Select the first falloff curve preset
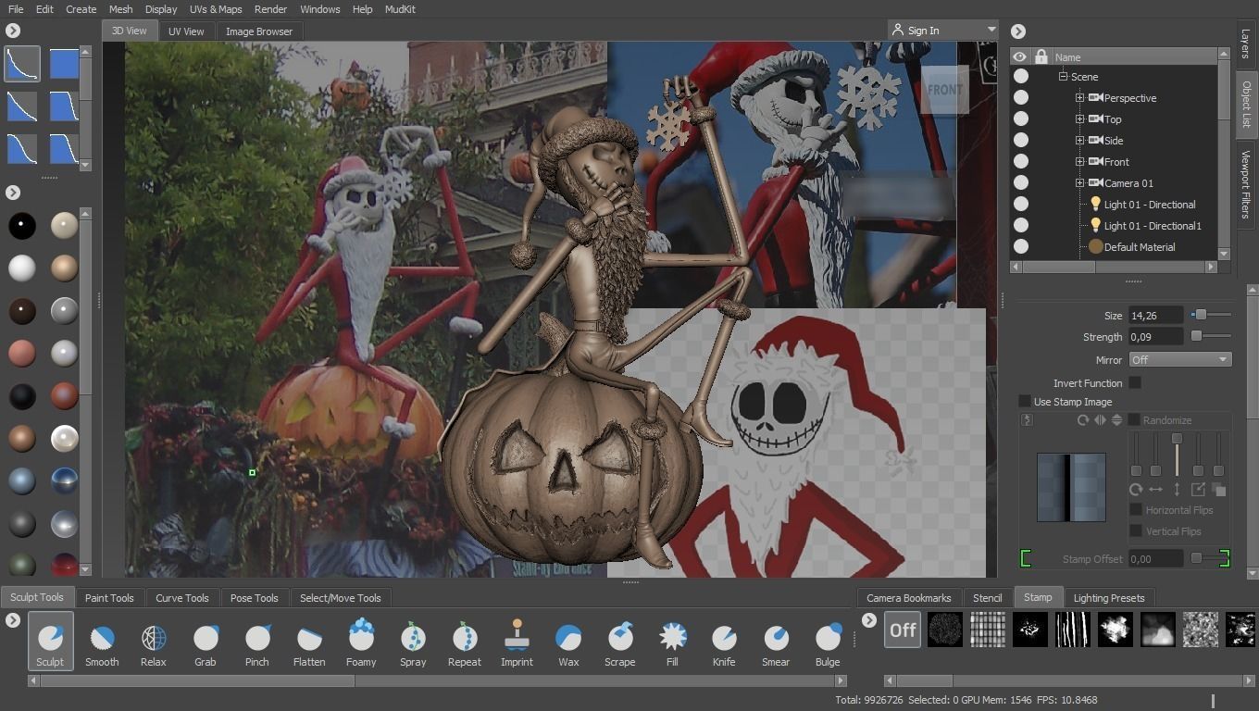The height and width of the screenshot is (711, 1259). pos(22,64)
